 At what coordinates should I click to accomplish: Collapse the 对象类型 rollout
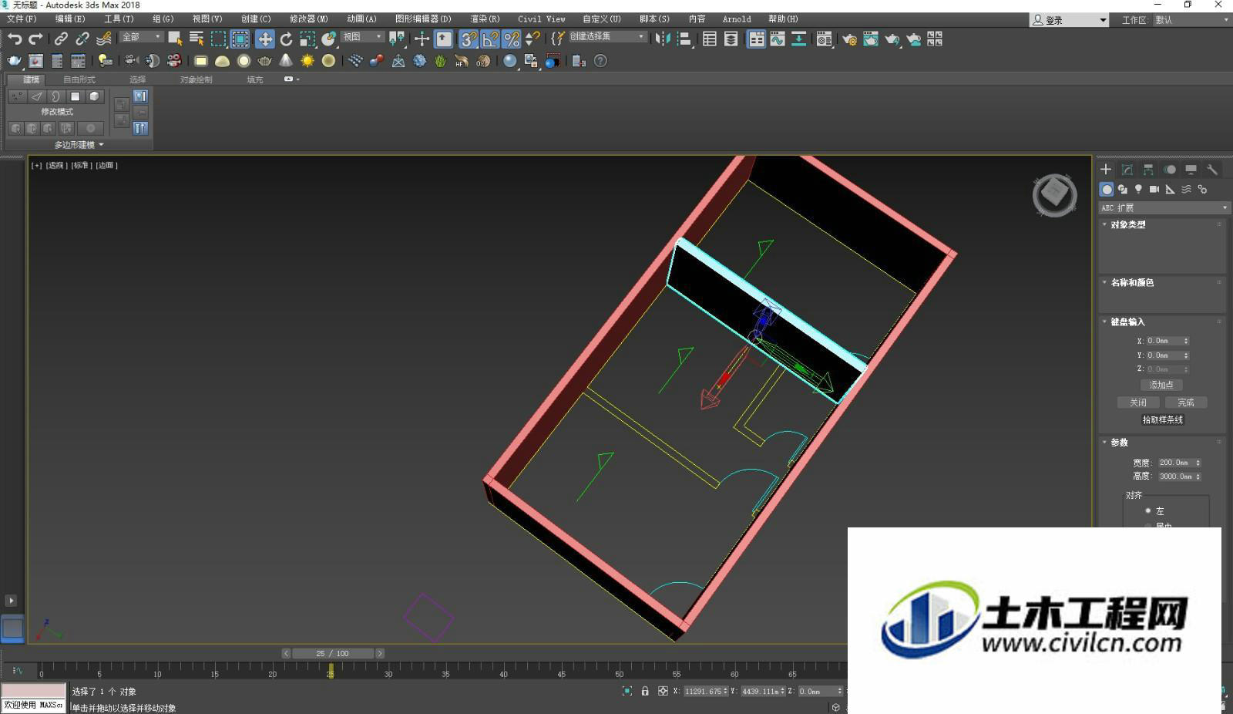tap(1127, 224)
